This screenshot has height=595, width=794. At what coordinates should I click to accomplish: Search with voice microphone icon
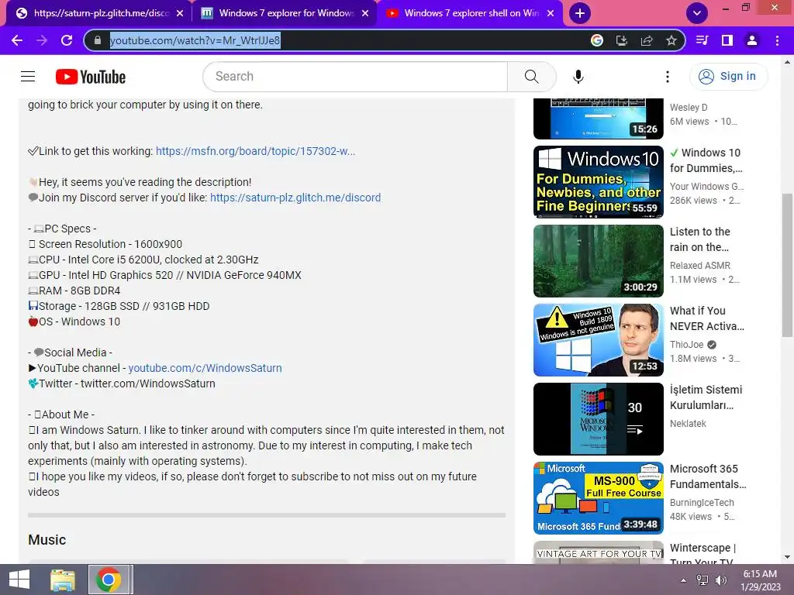pos(578,77)
